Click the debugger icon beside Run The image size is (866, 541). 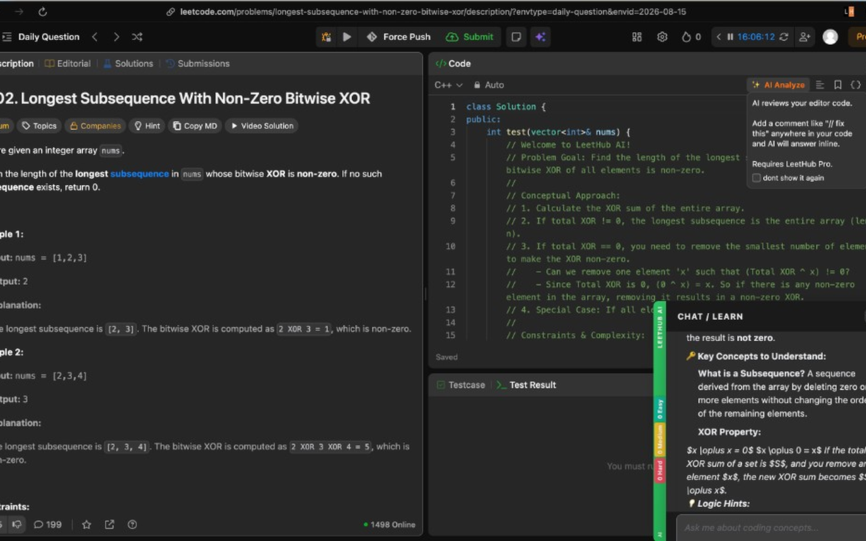327,37
